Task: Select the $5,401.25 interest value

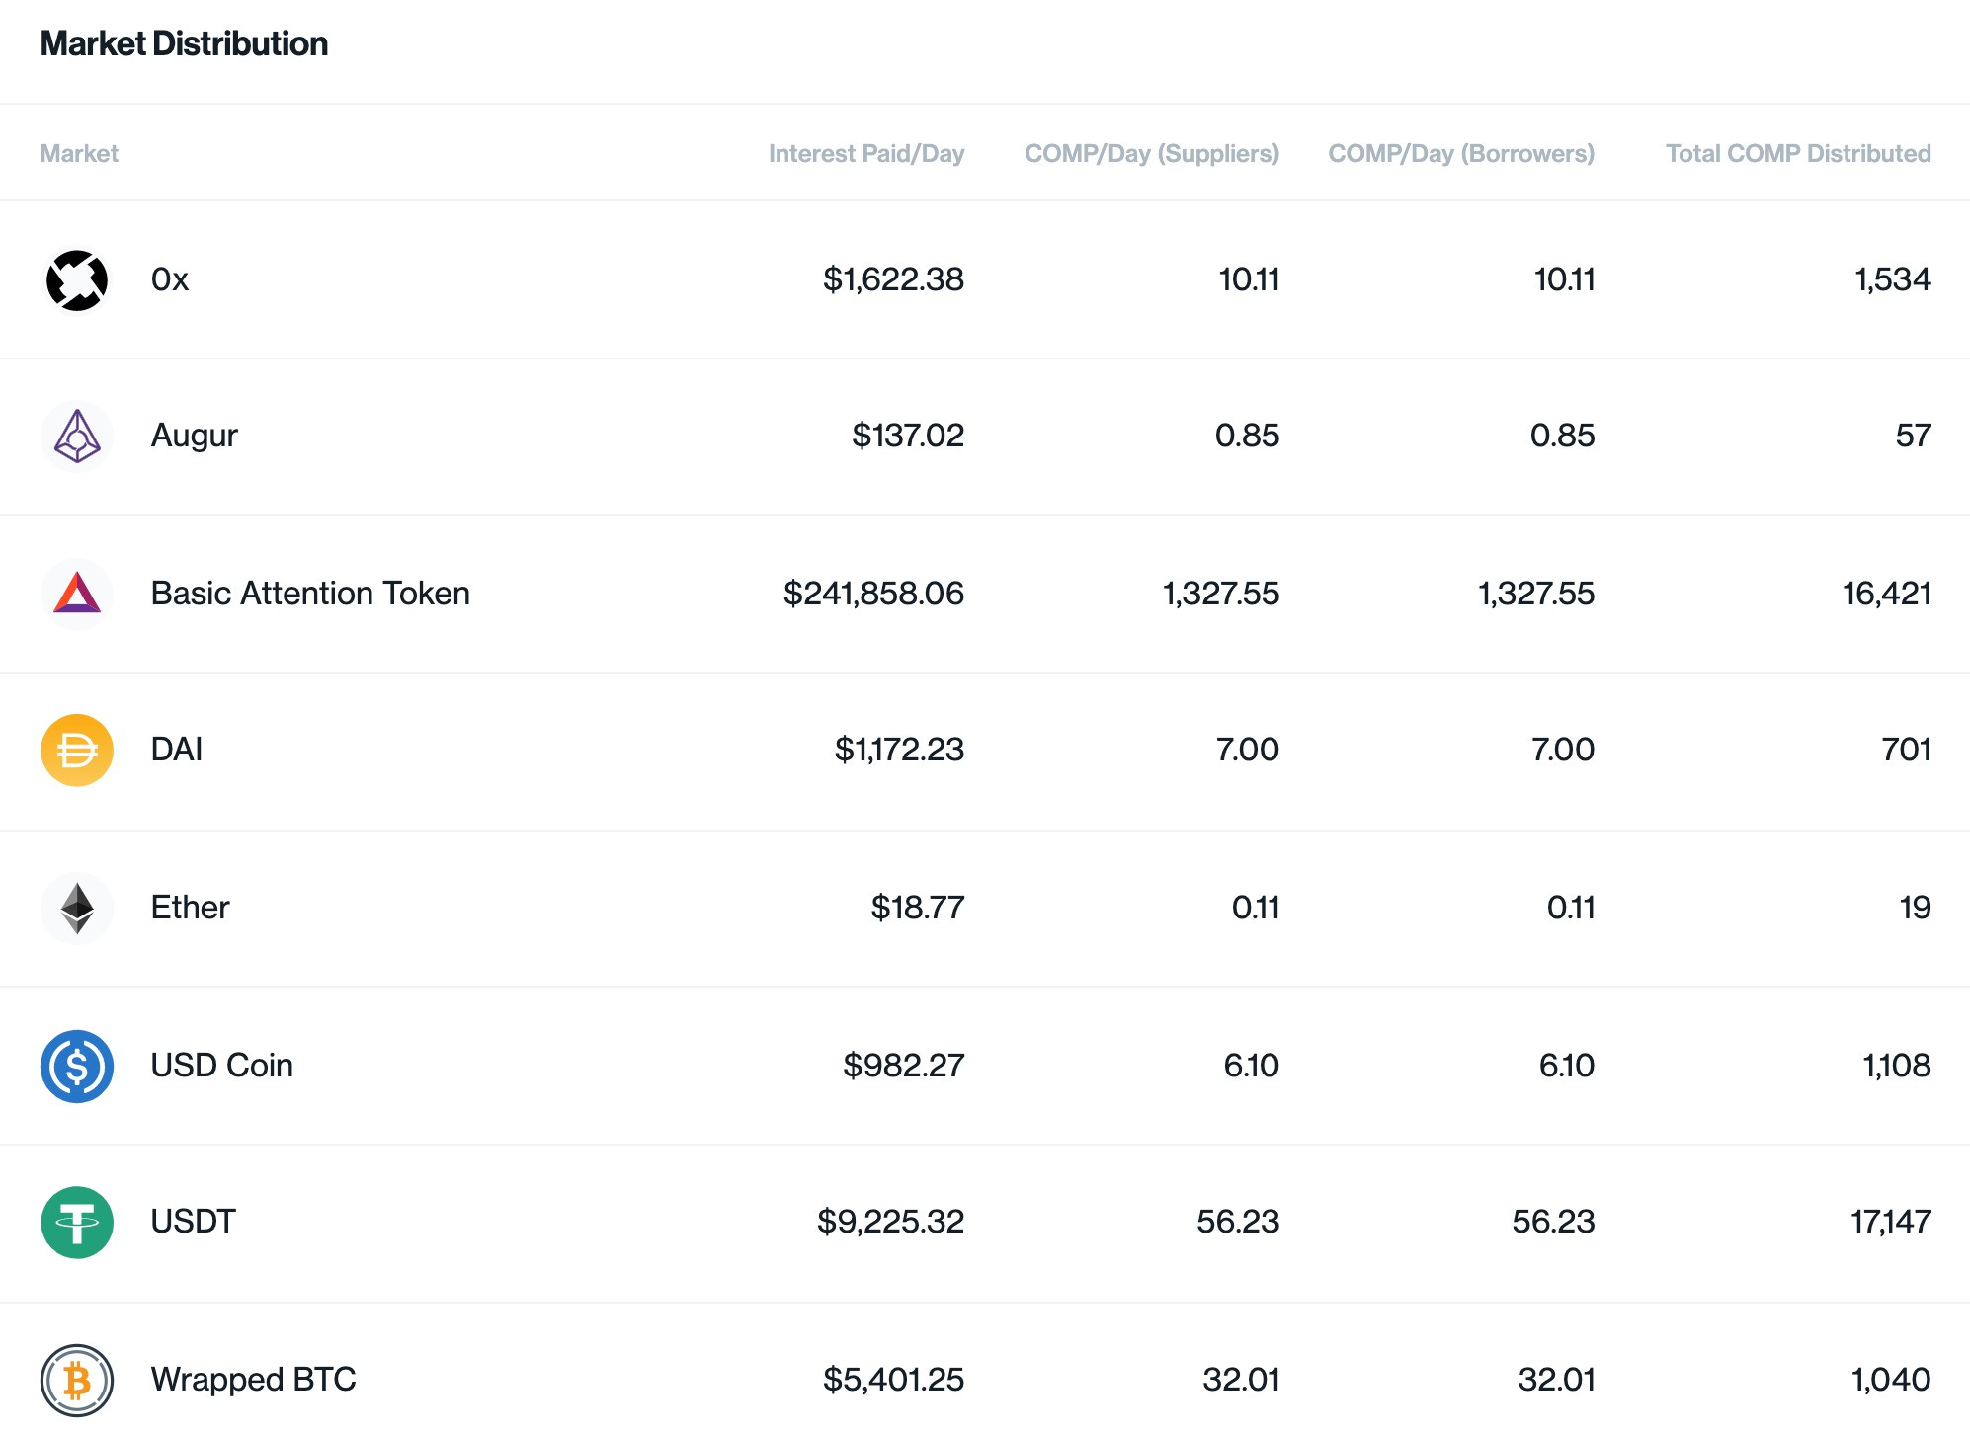Action: click(x=893, y=1379)
